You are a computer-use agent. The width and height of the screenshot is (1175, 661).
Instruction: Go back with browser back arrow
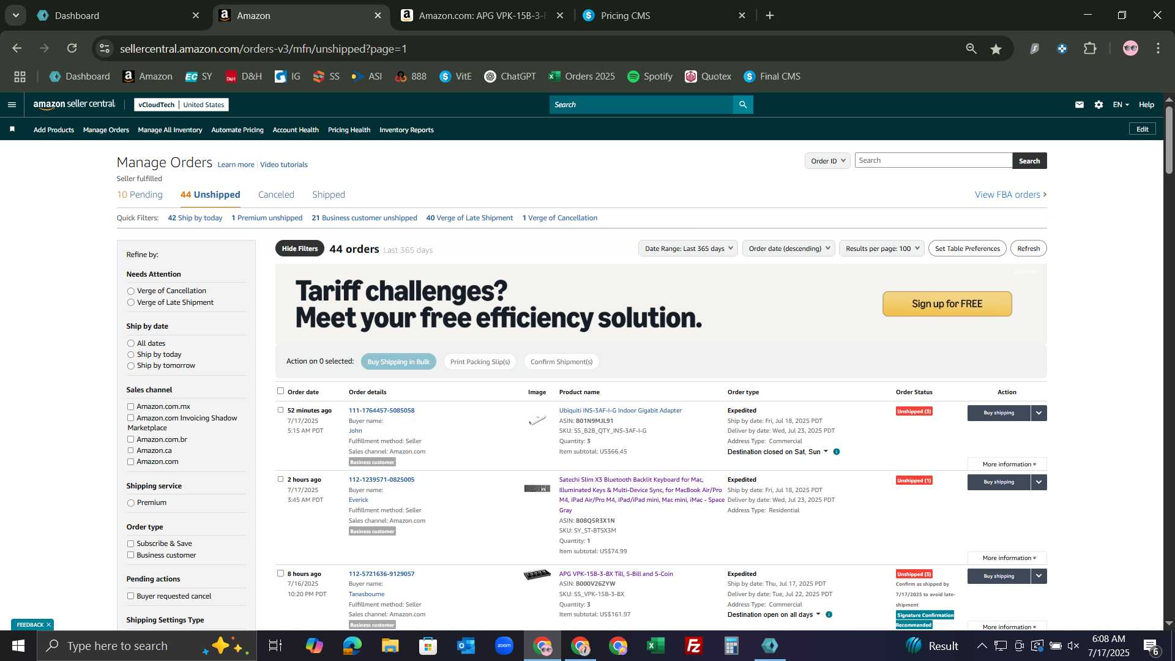click(x=17, y=48)
